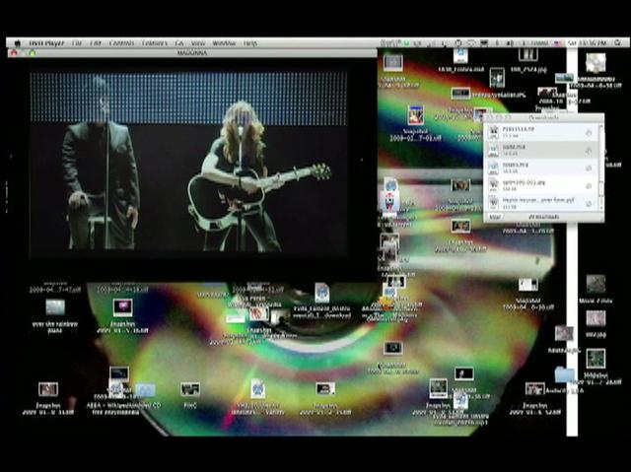The height and width of the screenshot is (472, 631).
Task: Click the Clear button in Downloads window
Action: tap(495, 217)
